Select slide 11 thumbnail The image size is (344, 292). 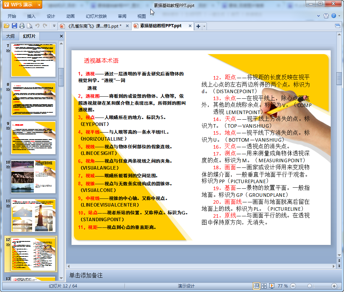pyautogui.click(x=33, y=216)
